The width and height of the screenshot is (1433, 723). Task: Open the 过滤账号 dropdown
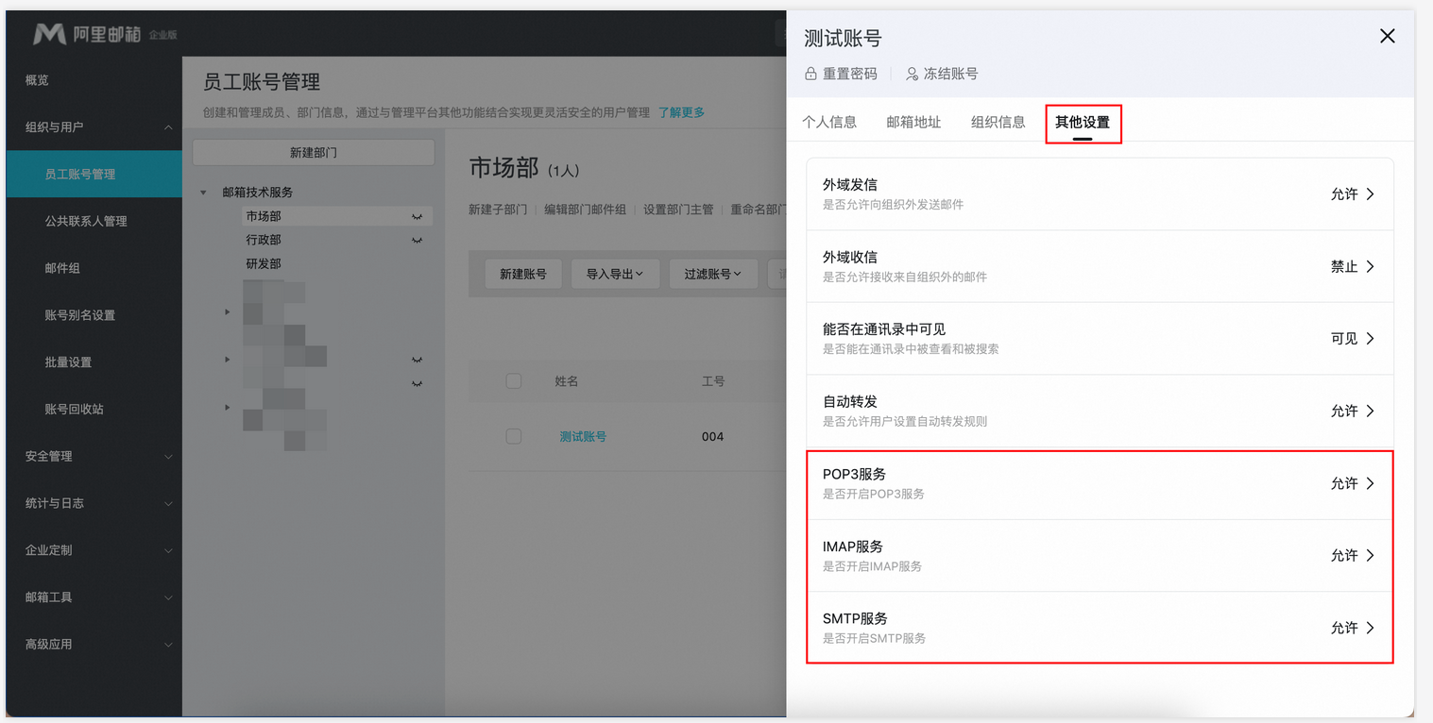coord(712,274)
